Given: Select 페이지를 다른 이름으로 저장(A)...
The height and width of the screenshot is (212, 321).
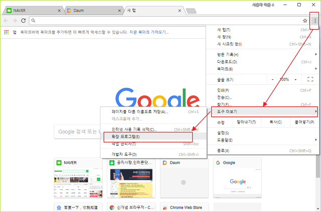Looking at the screenshot, I should coord(153,112).
